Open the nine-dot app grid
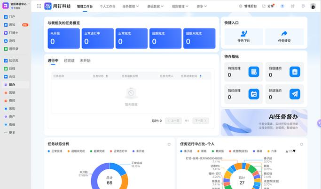The image size is (321, 189). pos(39,6)
